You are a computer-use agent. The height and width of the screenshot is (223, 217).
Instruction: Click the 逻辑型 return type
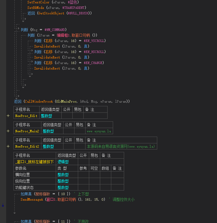[63, 162]
